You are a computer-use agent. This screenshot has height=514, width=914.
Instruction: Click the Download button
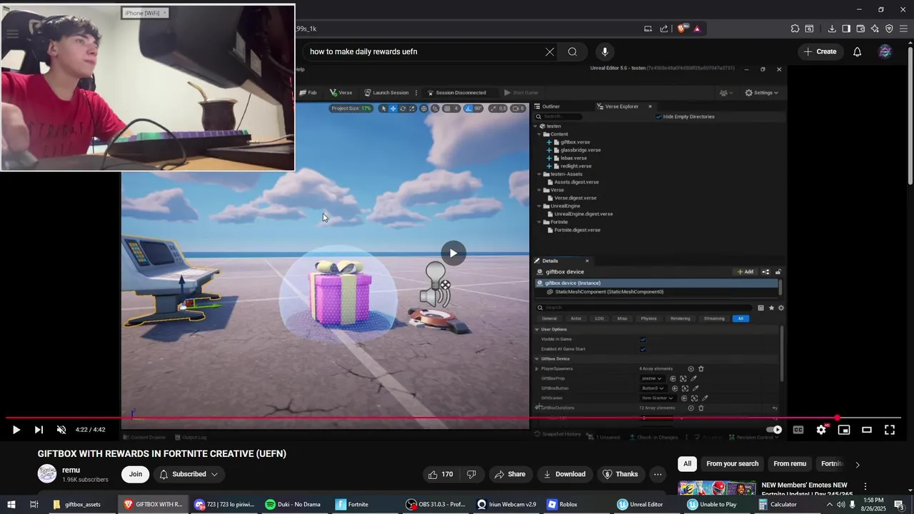tap(565, 474)
